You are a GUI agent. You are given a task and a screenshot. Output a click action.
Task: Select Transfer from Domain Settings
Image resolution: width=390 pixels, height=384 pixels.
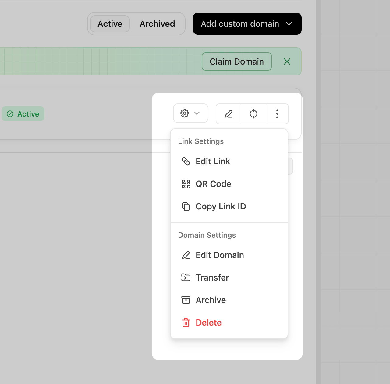tap(229, 278)
